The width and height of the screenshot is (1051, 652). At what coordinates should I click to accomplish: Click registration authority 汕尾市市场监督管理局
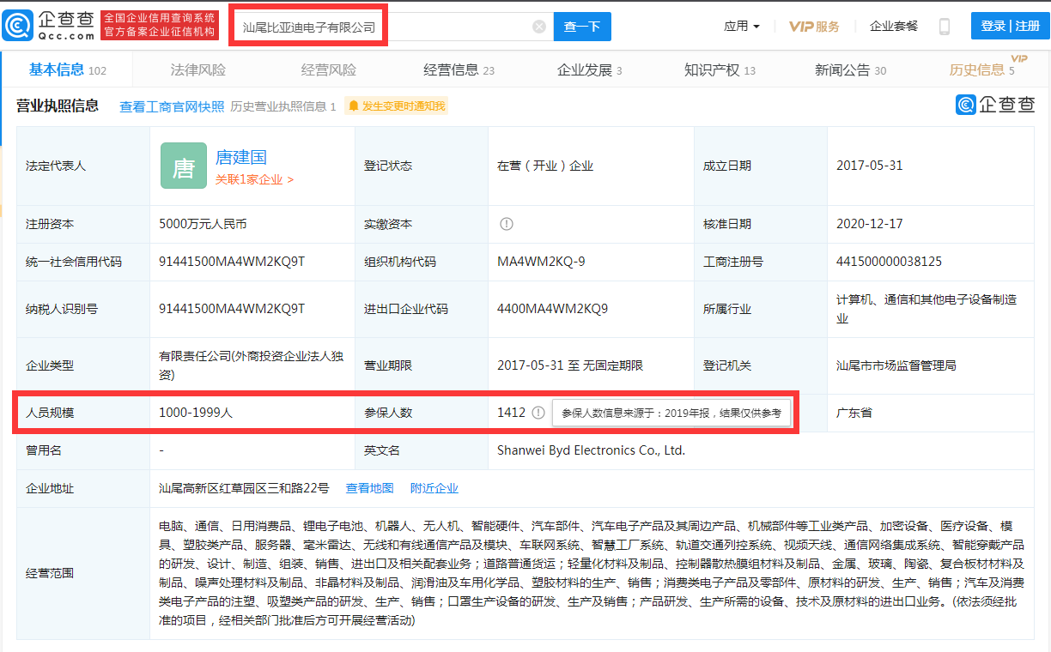tap(896, 365)
